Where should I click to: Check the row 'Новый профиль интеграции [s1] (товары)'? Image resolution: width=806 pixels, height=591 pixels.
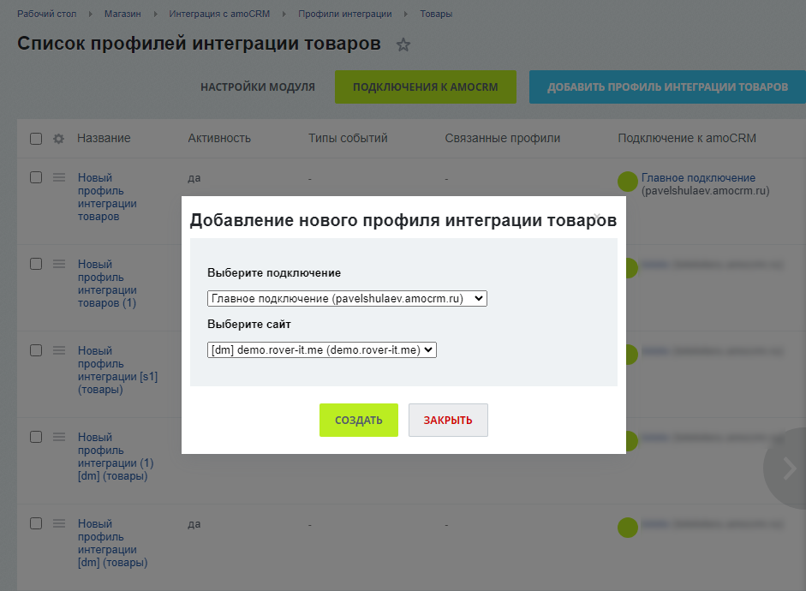[x=36, y=350]
